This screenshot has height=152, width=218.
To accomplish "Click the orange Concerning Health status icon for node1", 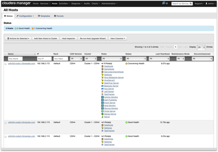I will click(126, 64).
